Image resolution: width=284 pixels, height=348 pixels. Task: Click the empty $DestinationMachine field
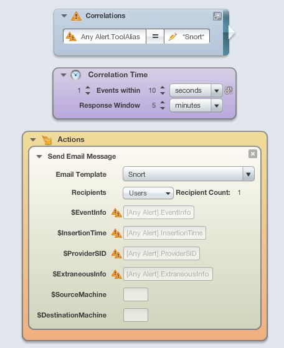(136, 315)
